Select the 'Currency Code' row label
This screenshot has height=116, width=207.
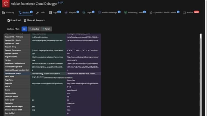[10, 93]
